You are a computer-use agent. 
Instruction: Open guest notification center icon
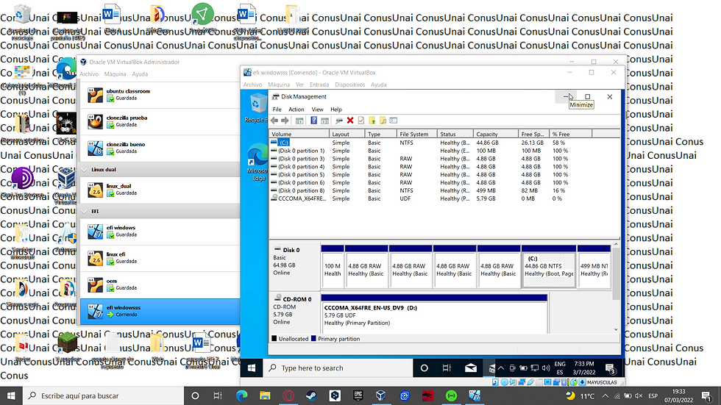(x=611, y=368)
